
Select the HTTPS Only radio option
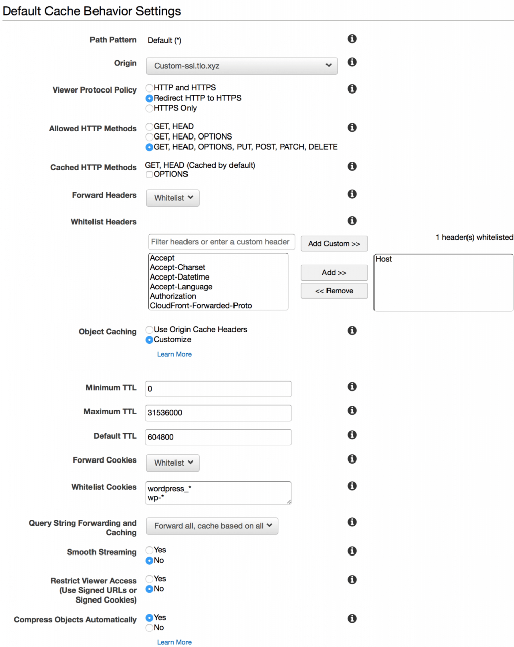point(149,108)
